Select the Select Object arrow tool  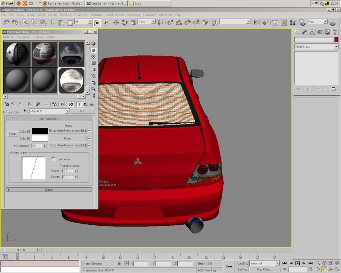52,23
